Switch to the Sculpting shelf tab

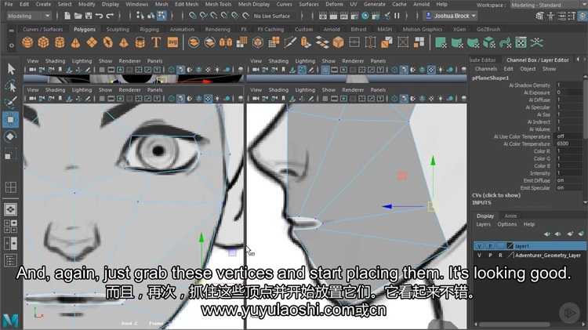coord(118,29)
